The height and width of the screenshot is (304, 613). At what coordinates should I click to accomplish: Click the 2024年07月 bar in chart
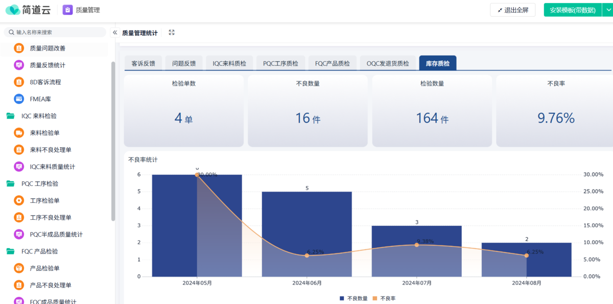tap(416, 251)
